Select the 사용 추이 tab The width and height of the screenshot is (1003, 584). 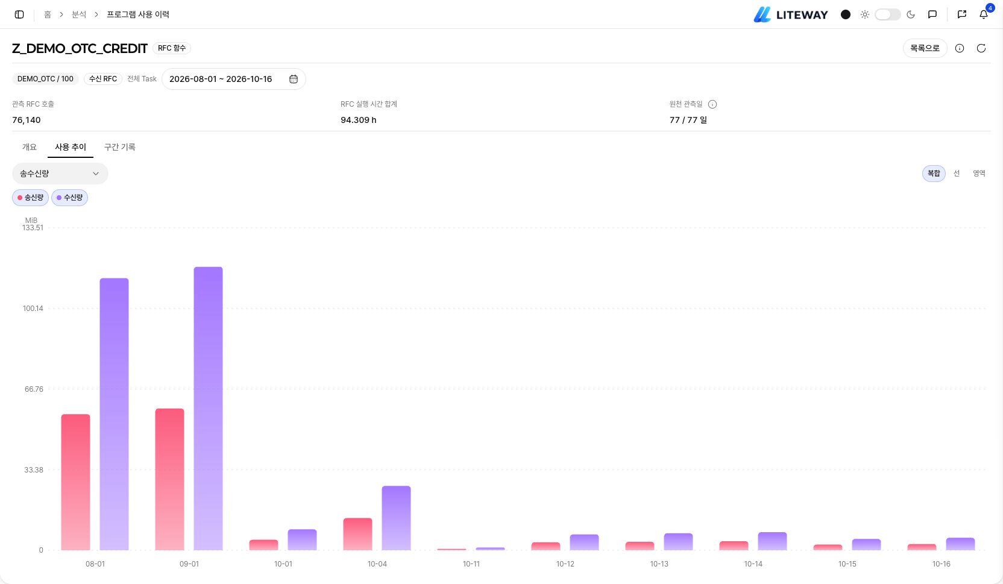click(x=71, y=147)
